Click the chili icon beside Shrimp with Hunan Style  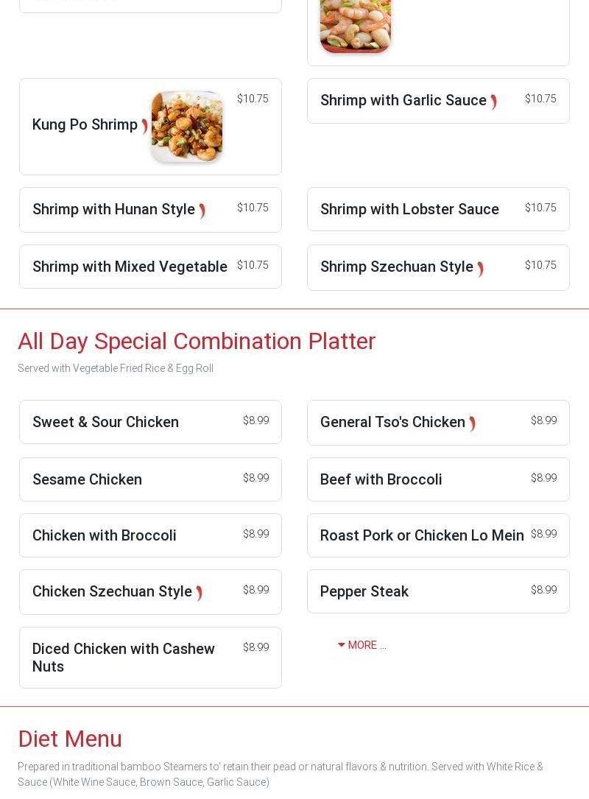[x=202, y=211]
